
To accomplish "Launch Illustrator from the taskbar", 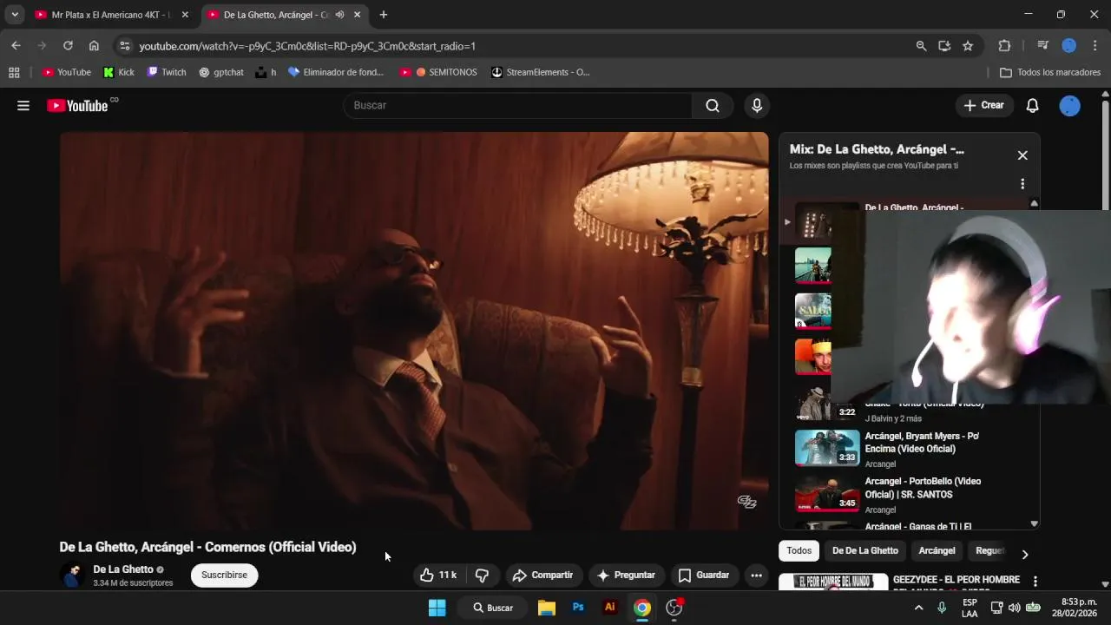I will [x=610, y=608].
